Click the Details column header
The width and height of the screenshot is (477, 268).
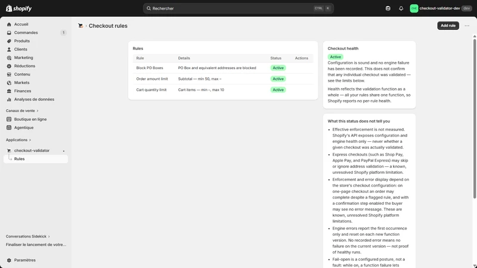(184, 58)
